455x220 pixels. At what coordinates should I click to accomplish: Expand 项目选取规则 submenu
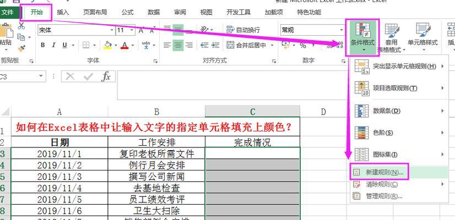[399, 88]
